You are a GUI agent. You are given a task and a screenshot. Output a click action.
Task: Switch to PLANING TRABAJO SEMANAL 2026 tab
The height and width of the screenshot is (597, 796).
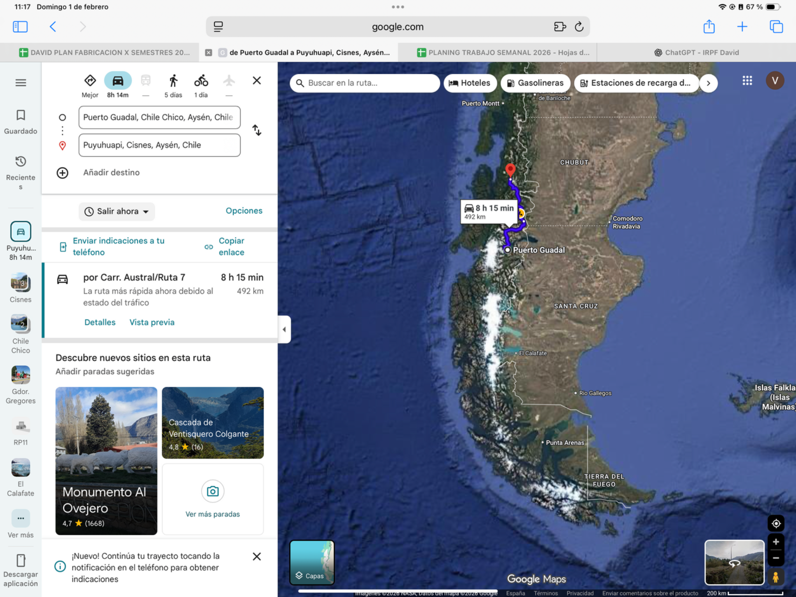503,52
